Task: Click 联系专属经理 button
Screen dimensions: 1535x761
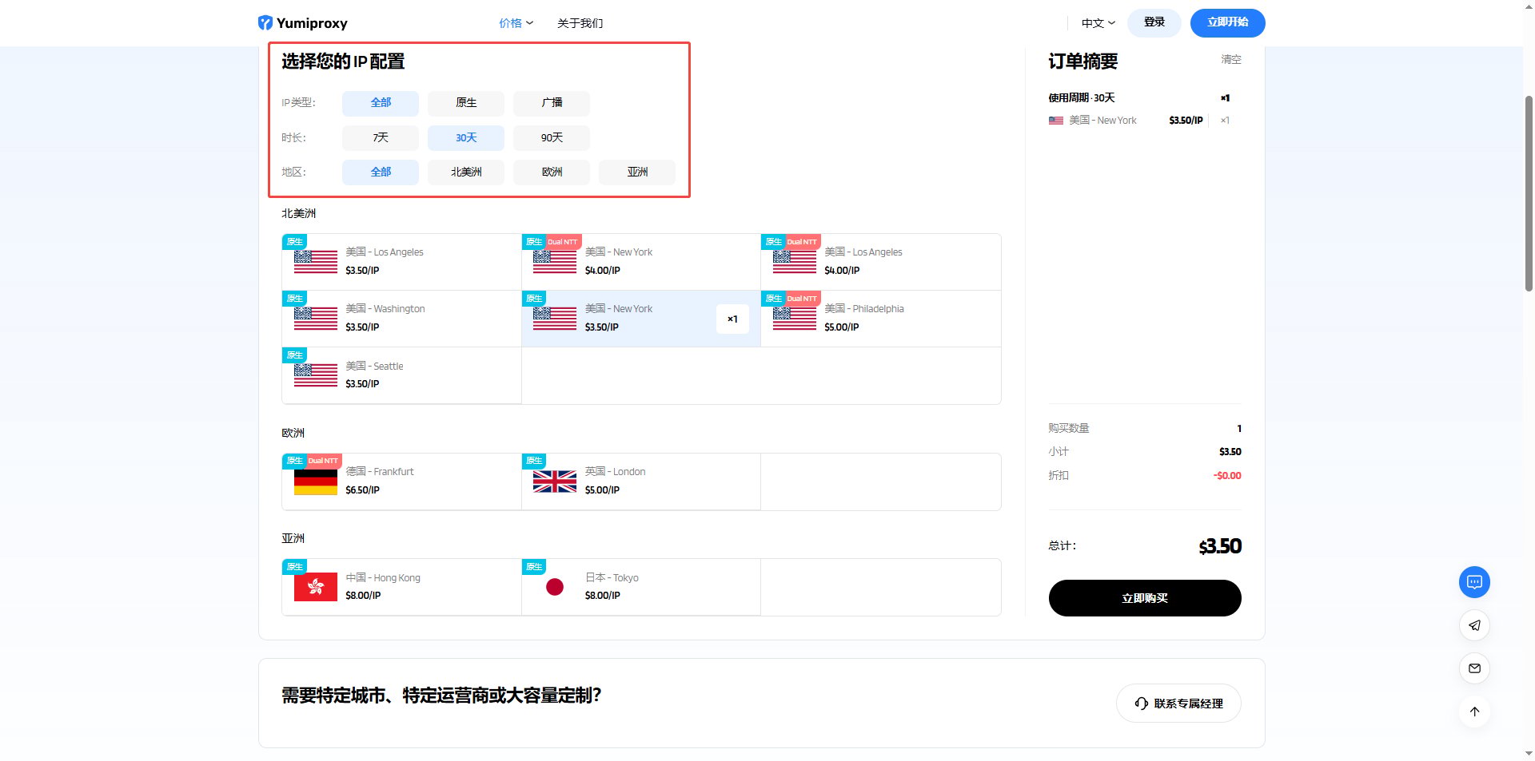Action: point(1178,704)
